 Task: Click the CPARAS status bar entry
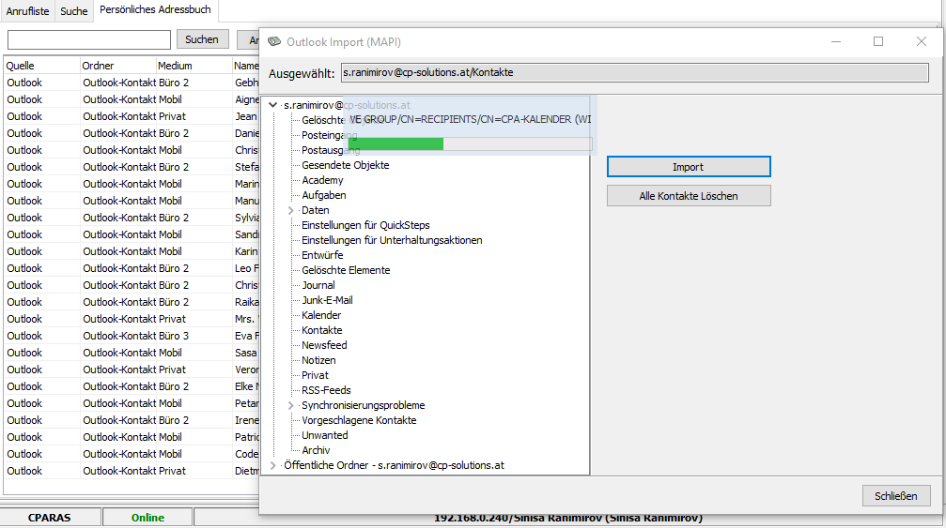click(x=50, y=517)
